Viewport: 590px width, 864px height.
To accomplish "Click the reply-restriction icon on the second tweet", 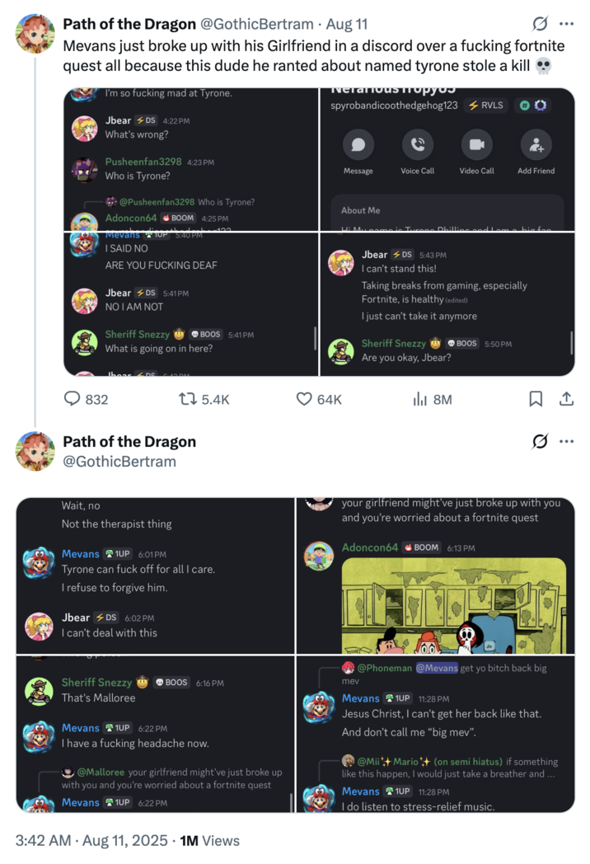I will (540, 442).
